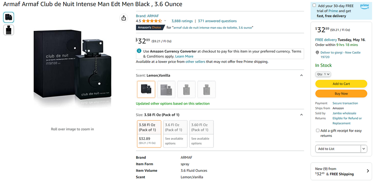Viewport: 378px width, 181px height.
Task: Click the blue info icon beside Currency Converter
Action: [139, 51]
